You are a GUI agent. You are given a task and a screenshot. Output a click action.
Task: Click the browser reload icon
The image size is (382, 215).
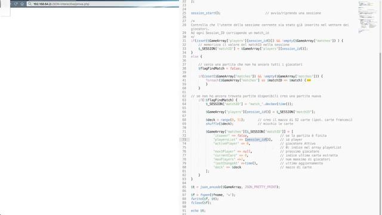coord(16,4)
